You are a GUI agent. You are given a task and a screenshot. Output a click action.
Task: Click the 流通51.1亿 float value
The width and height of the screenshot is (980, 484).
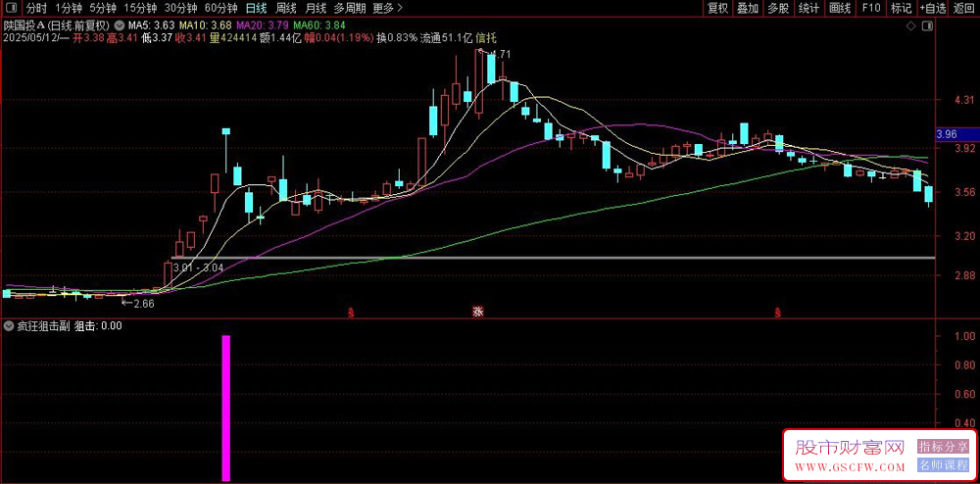446,37
